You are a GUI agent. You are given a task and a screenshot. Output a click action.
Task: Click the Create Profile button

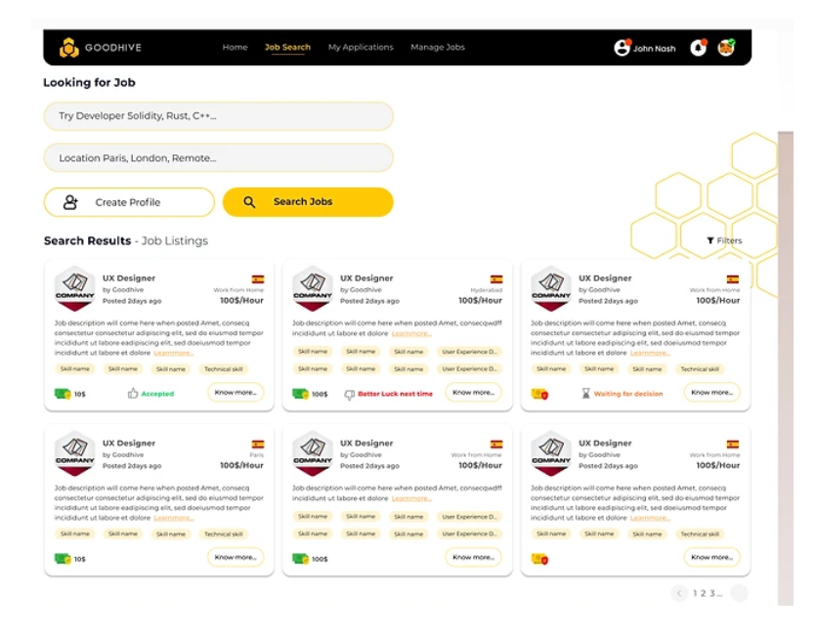coord(129,202)
